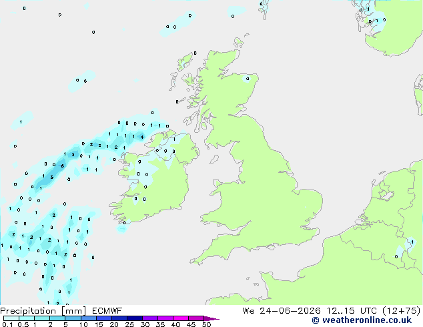423x327 pixels.
Task: Click the '(12+75)' forecast offset text
Action: 402,311
